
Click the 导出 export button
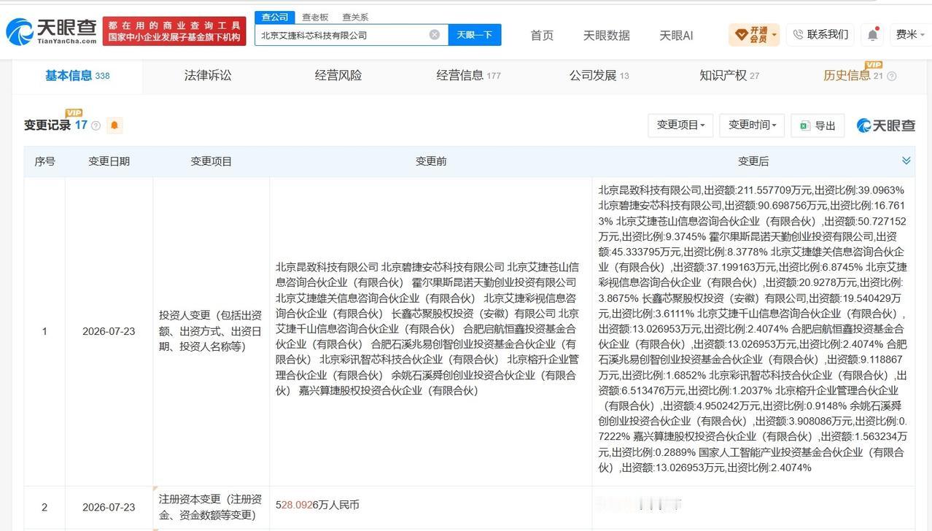point(818,125)
